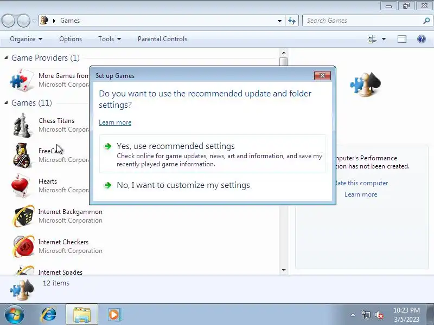
Task: Click Learn more in the performance pane
Action: (x=361, y=194)
